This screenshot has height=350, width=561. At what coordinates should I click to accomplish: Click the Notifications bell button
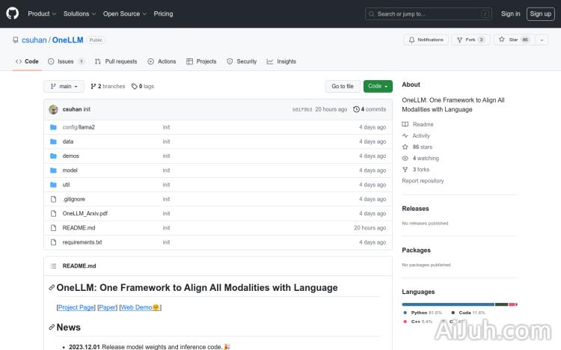[426, 40]
